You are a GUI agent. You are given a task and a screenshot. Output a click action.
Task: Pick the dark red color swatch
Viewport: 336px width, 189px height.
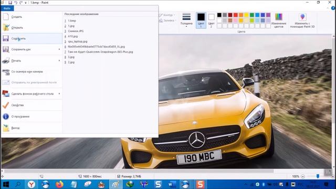(x=230, y=15)
